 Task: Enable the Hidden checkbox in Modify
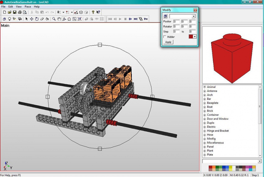165,37
